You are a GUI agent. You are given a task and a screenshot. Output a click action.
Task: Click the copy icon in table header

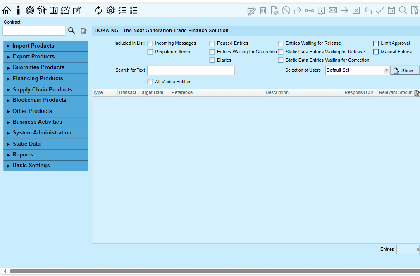pyautogui.click(x=417, y=93)
